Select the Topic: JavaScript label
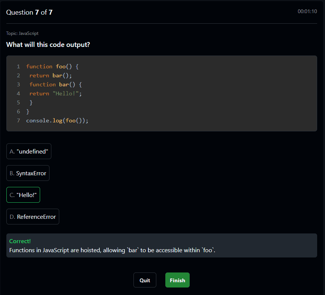 (23, 33)
